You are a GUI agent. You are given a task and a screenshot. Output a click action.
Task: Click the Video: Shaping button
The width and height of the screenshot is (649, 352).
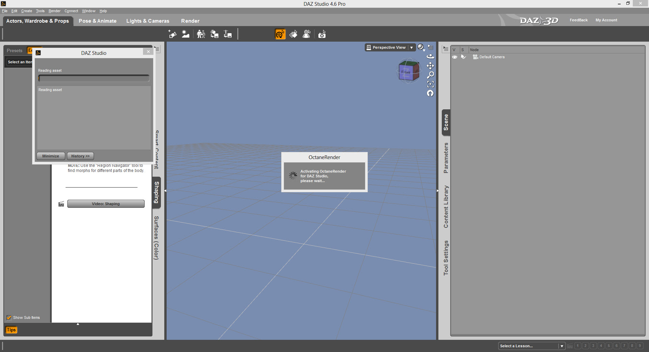point(106,204)
